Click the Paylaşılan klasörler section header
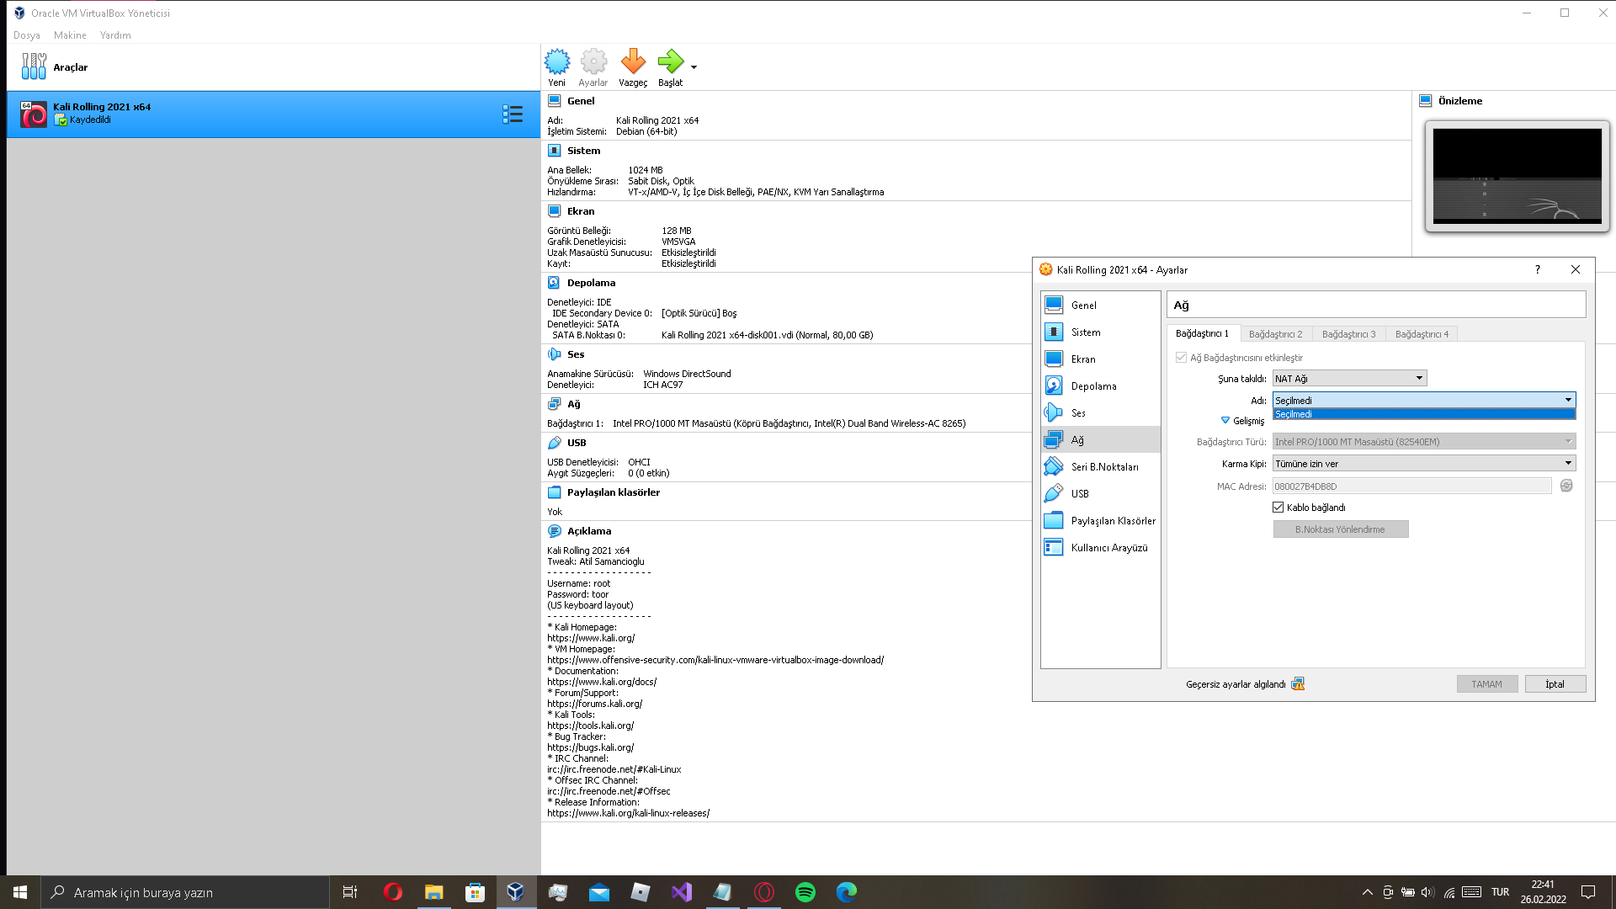1616x909 pixels. 614,492
